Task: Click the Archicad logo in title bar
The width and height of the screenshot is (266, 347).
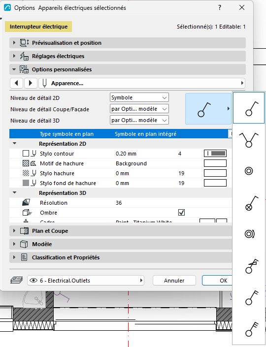Action: pyautogui.click(x=7, y=7)
